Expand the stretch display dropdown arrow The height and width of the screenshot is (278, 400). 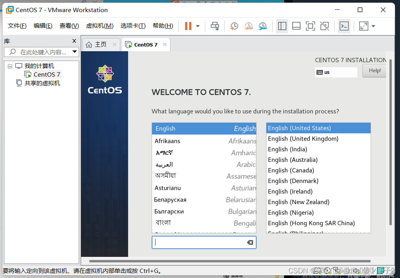(373, 26)
